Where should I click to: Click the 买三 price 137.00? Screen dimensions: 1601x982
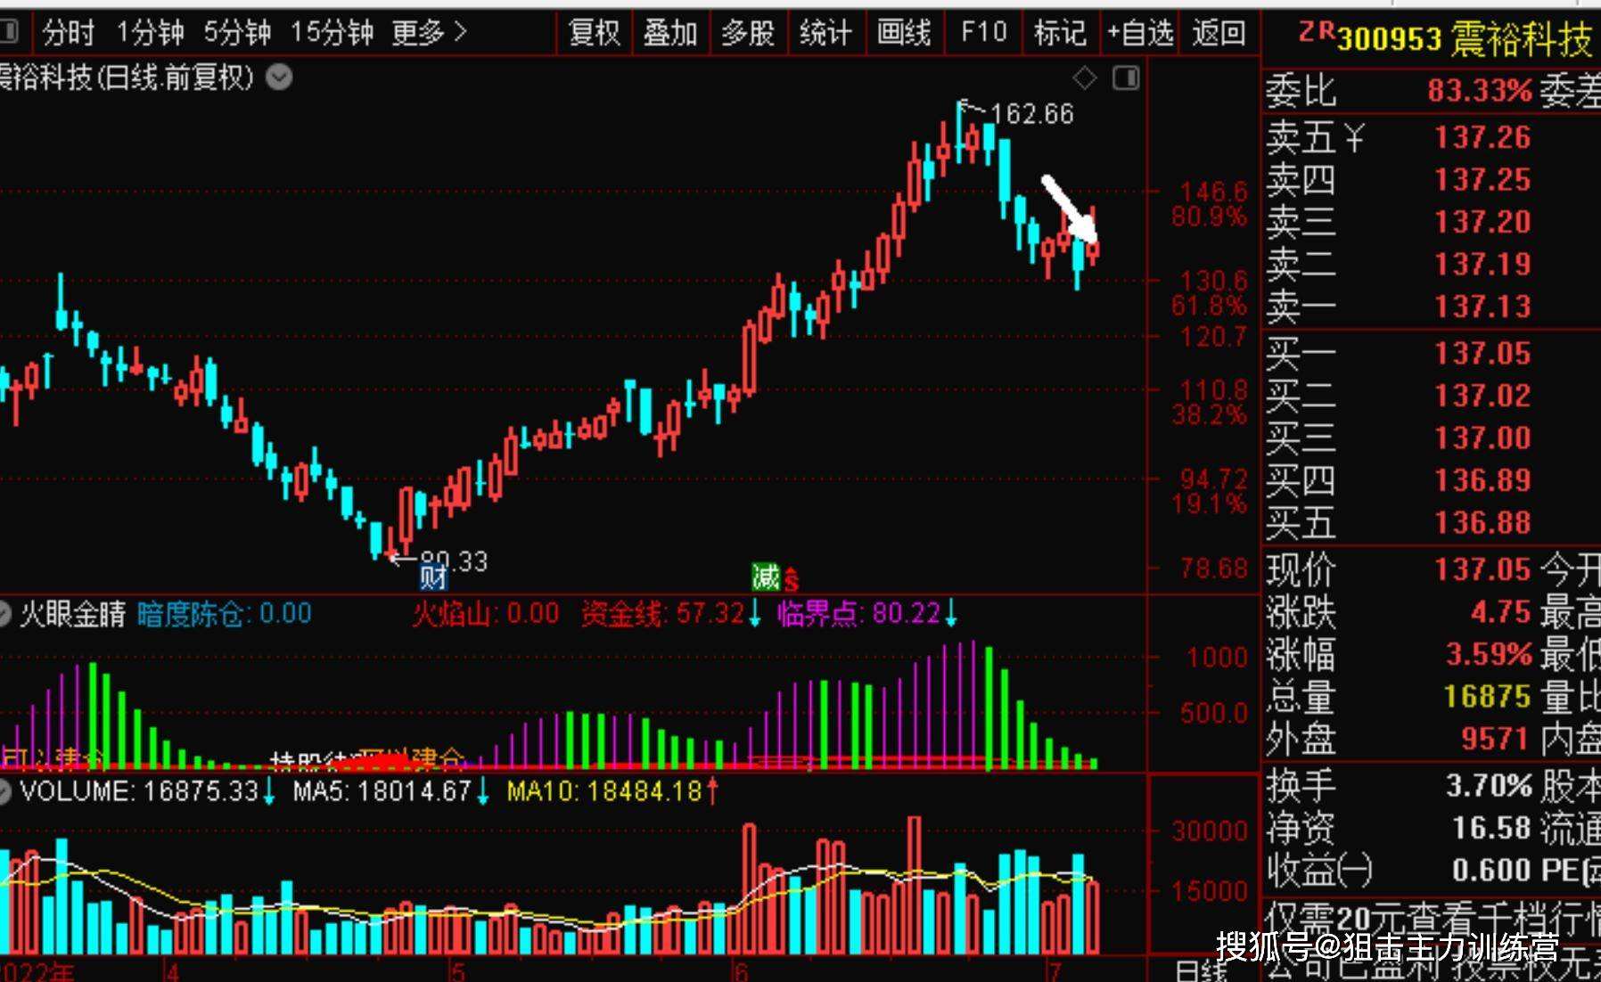point(1482,438)
